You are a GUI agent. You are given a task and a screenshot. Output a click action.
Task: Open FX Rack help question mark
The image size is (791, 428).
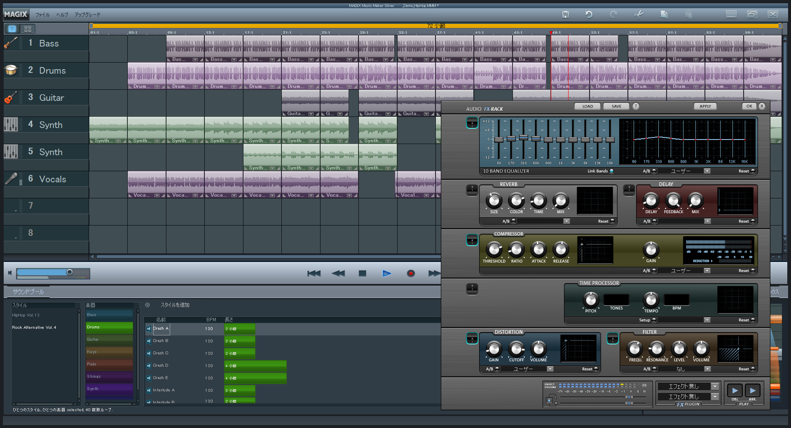(x=636, y=106)
